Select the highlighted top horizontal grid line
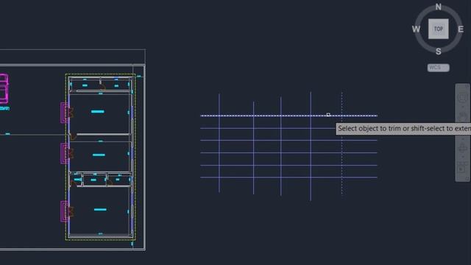Screen dimensions: 471x265 point(289,116)
